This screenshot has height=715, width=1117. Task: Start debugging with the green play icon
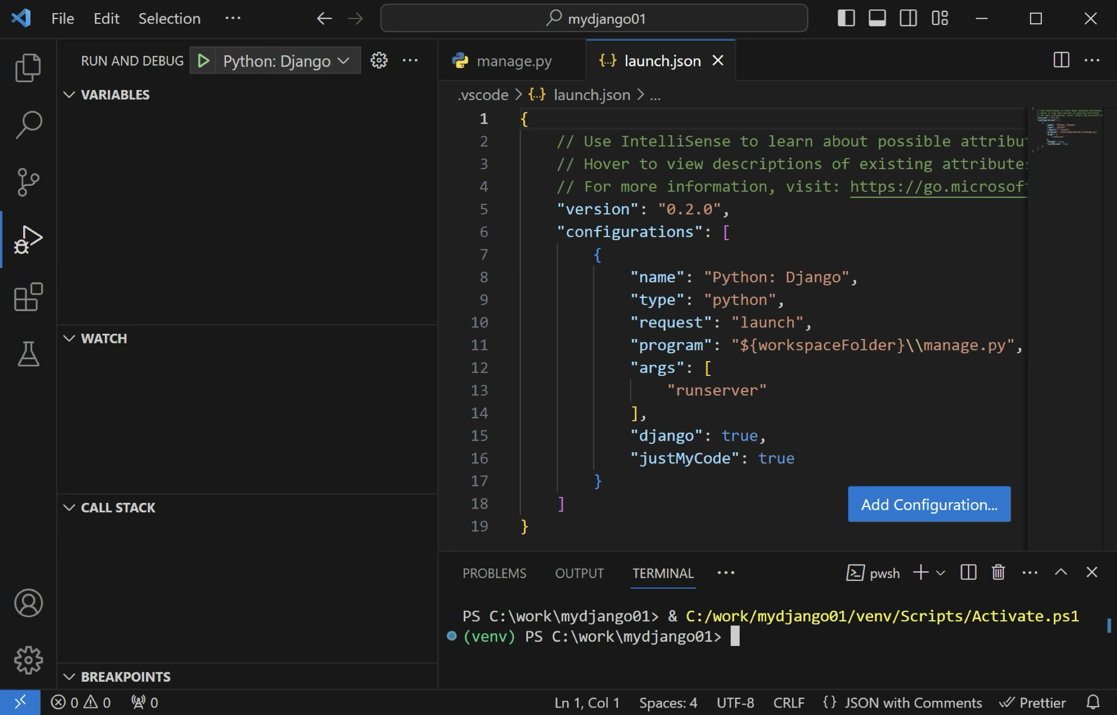(204, 60)
